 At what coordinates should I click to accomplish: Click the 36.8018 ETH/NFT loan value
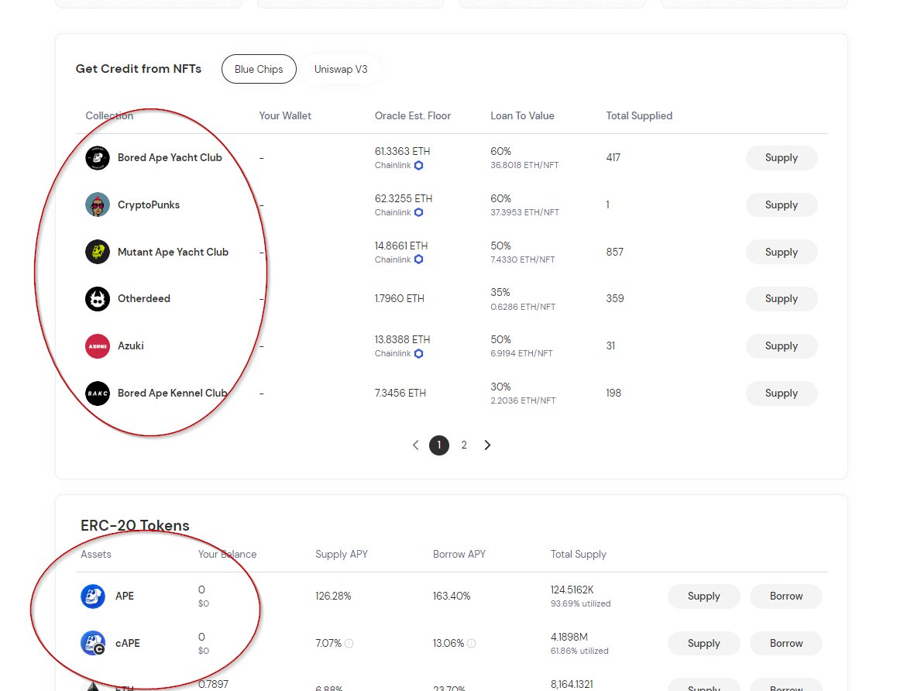[x=524, y=165]
